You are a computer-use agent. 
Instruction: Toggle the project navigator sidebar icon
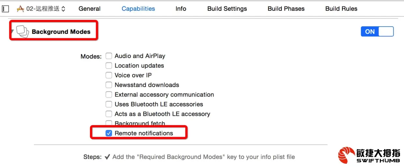pos(5,9)
